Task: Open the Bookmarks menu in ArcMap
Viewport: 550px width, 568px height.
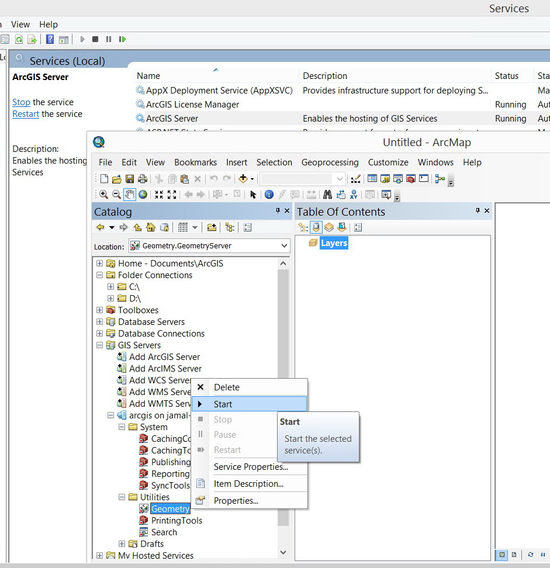Action: (x=196, y=162)
